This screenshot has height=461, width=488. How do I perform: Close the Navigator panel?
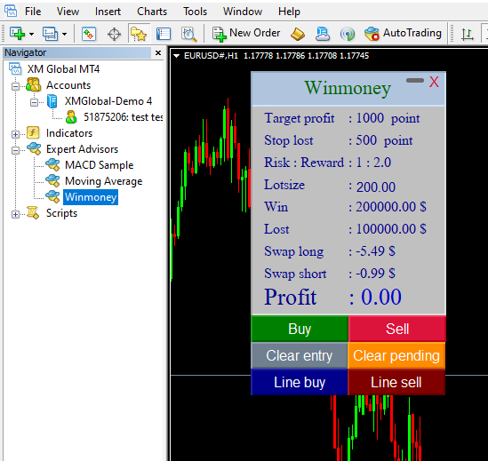tap(158, 53)
